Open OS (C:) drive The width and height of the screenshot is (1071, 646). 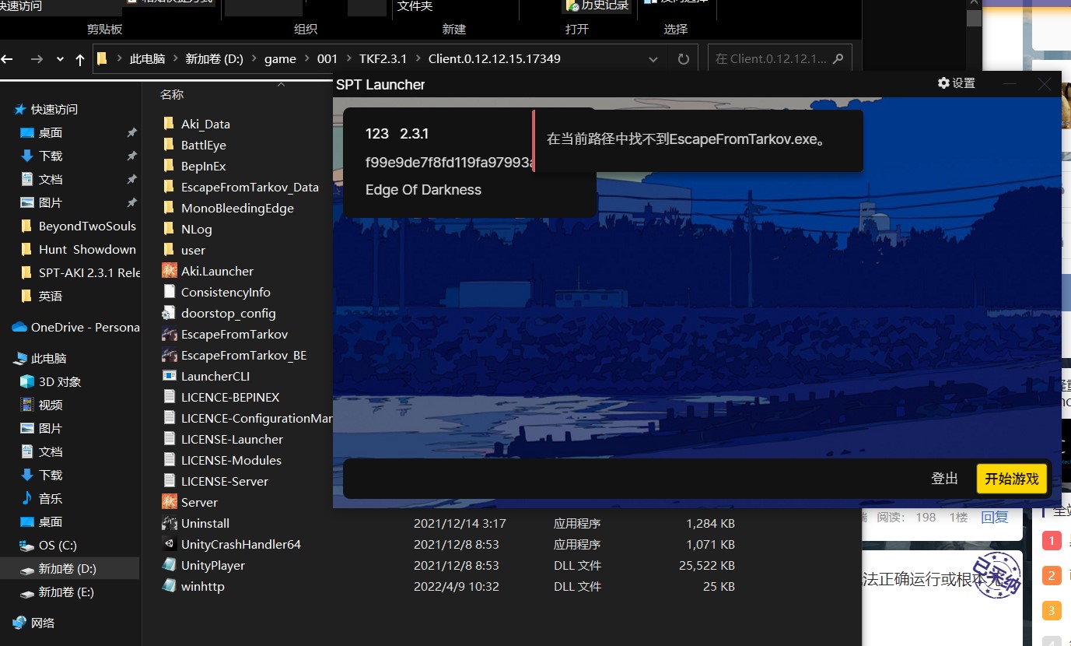click(x=58, y=545)
